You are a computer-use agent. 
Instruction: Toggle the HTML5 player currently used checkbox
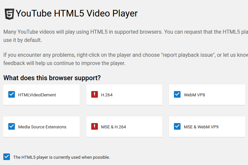tap(7, 157)
